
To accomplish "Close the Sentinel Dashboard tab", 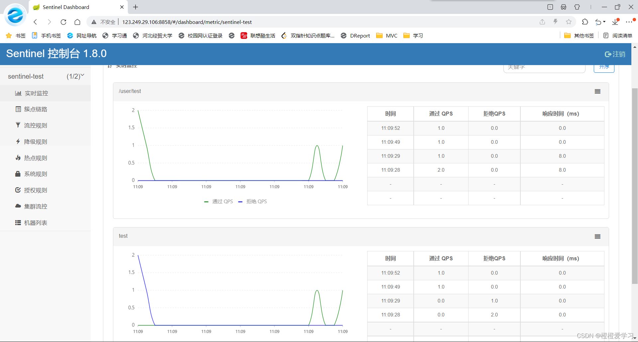I will [122, 7].
